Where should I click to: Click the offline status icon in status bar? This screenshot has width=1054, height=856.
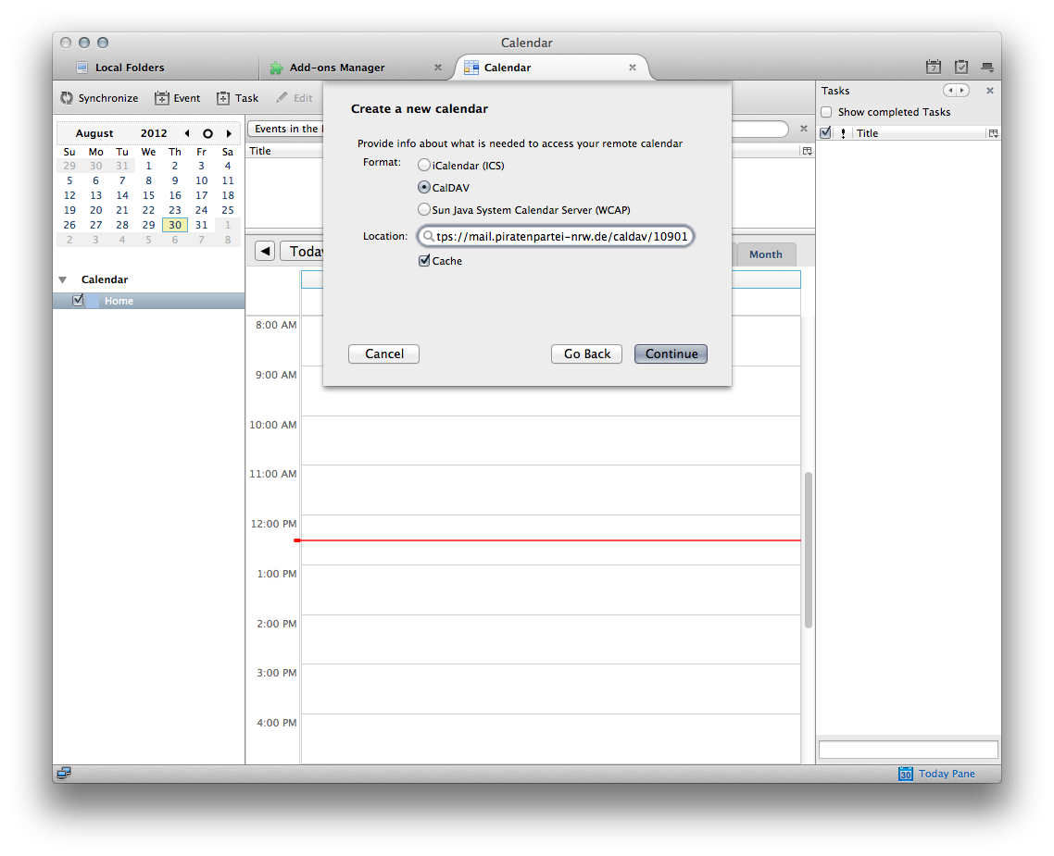(64, 774)
